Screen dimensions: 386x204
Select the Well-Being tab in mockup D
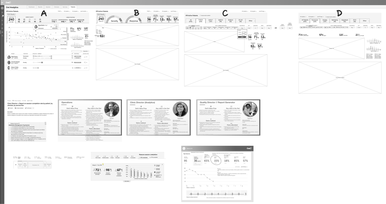pos(335,21)
